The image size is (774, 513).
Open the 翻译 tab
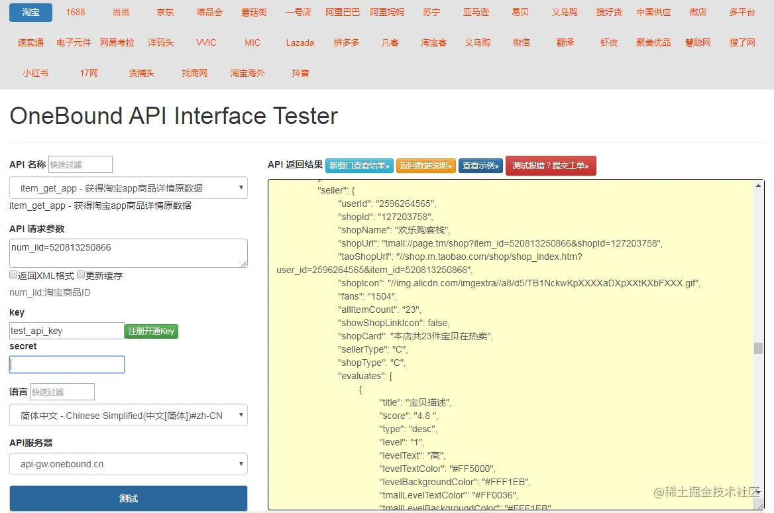(565, 42)
